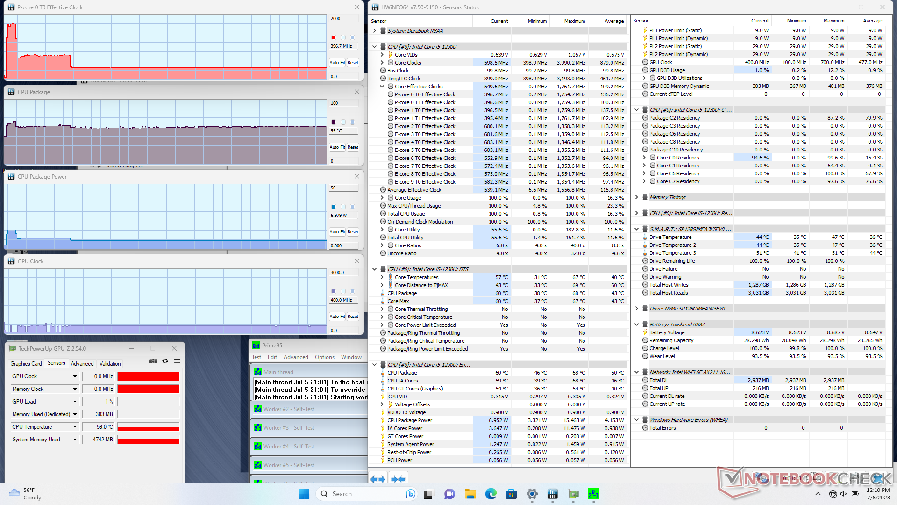This screenshot has height=505, width=897.
Task: Click the taskbar Search box
Action: [x=367, y=494]
